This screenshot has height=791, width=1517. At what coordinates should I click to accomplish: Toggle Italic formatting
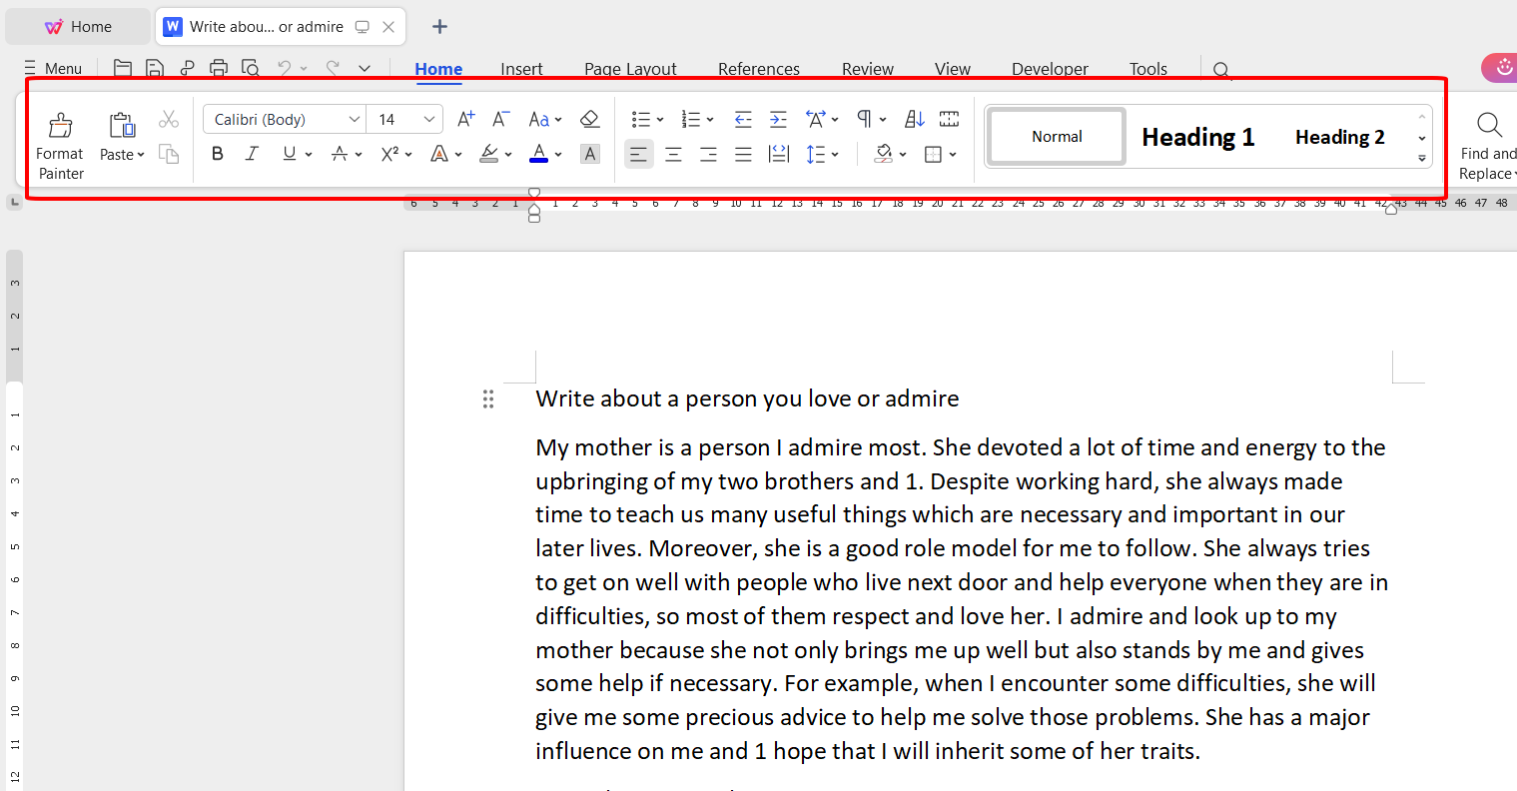click(x=252, y=154)
